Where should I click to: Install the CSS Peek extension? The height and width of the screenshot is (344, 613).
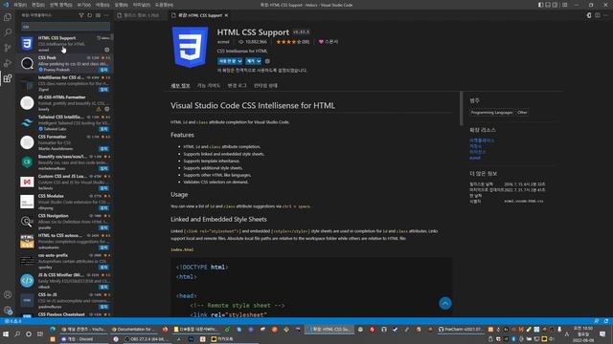103,70
